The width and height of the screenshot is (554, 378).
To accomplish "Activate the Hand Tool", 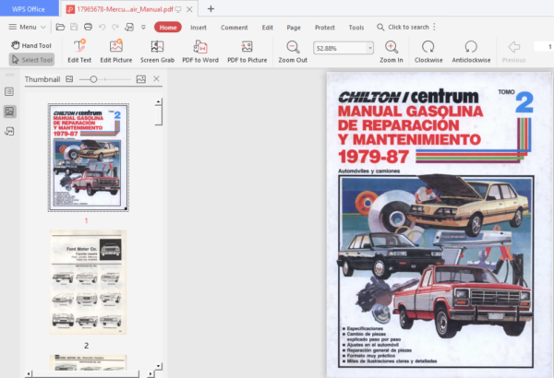I will pos(31,45).
